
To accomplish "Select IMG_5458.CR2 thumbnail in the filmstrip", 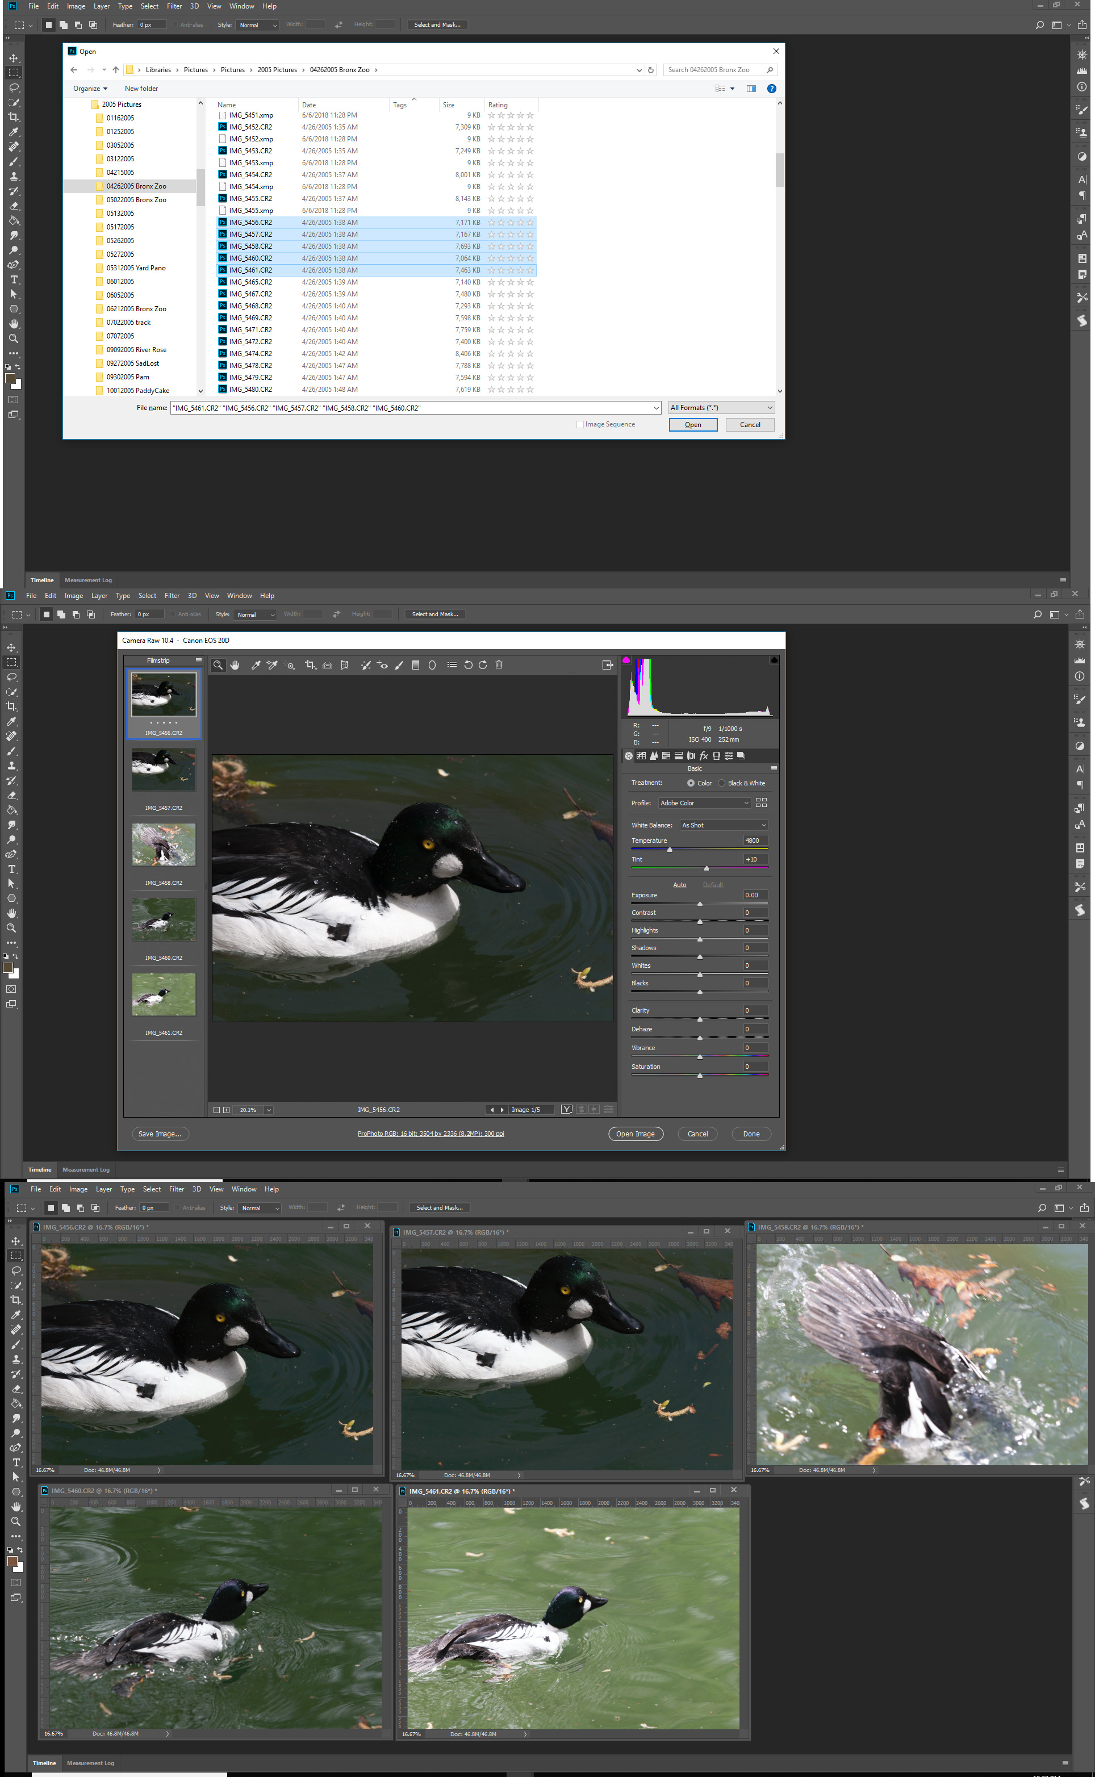I will 163,844.
